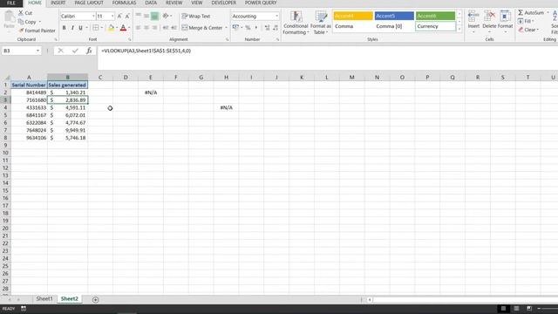558x314 pixels.
Task: Add a new sheet with plus button
Action: (95, 299)
